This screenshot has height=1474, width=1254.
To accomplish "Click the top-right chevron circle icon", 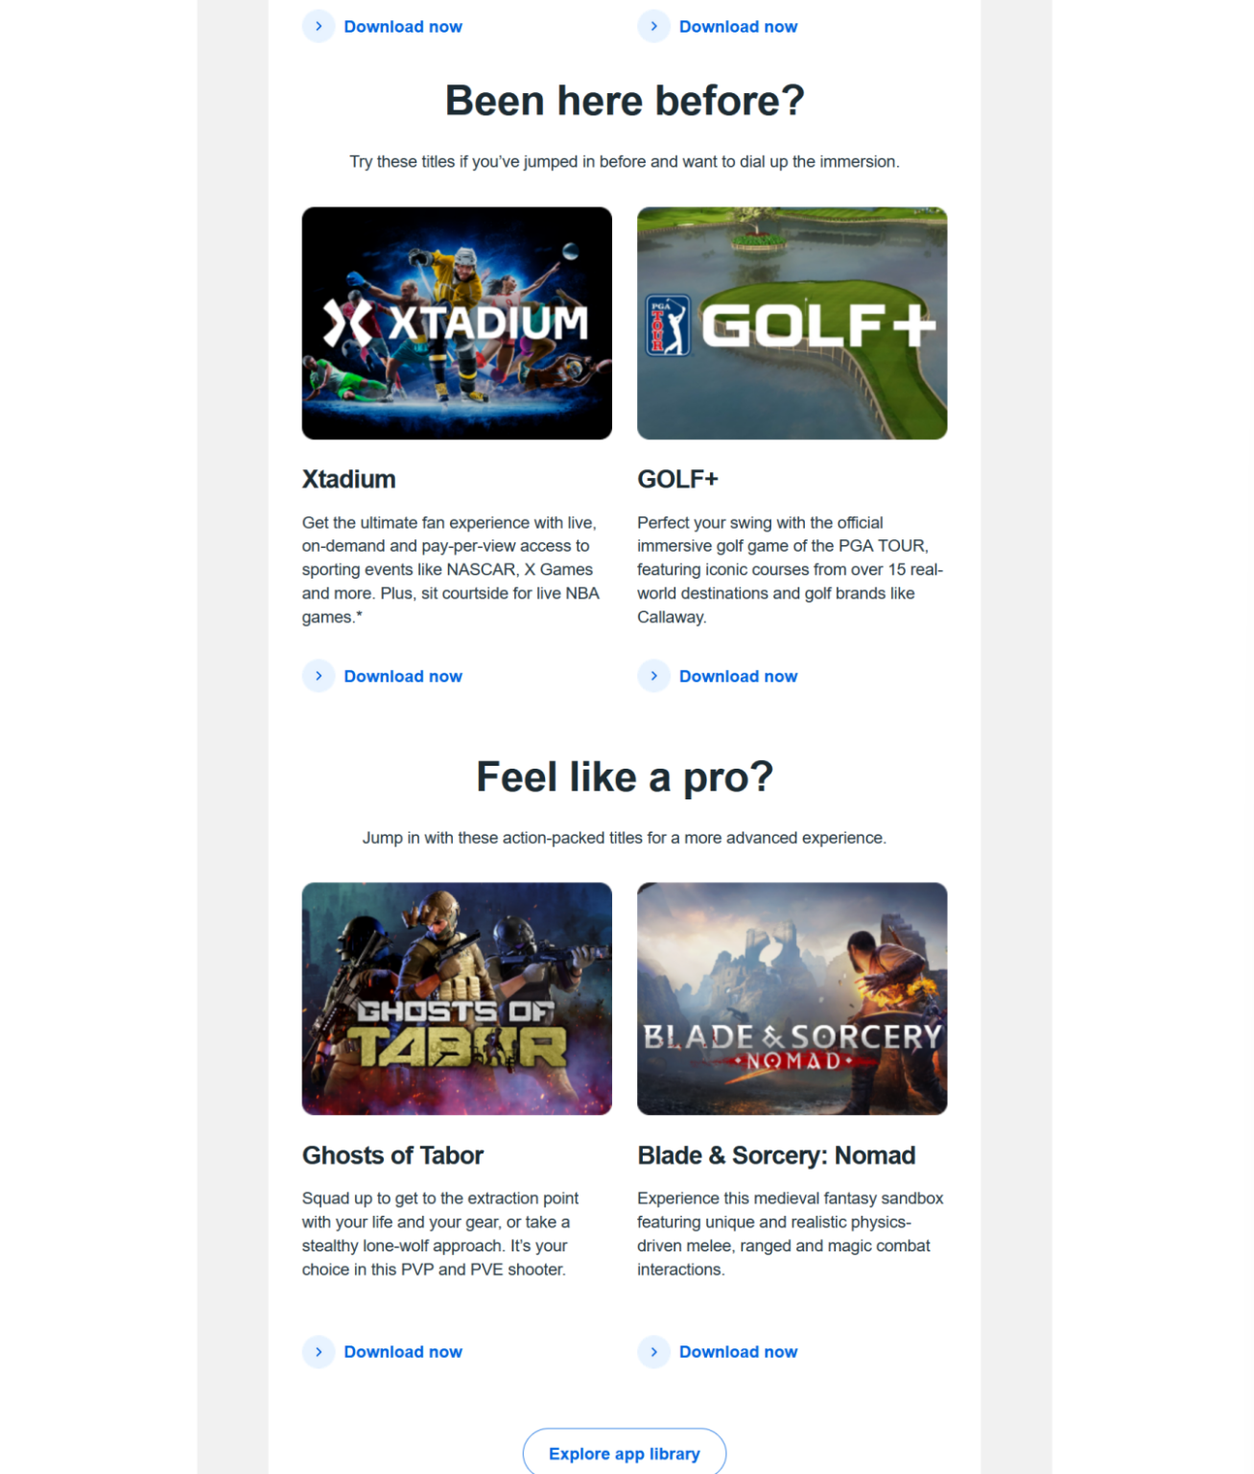I will pos(653,27).
